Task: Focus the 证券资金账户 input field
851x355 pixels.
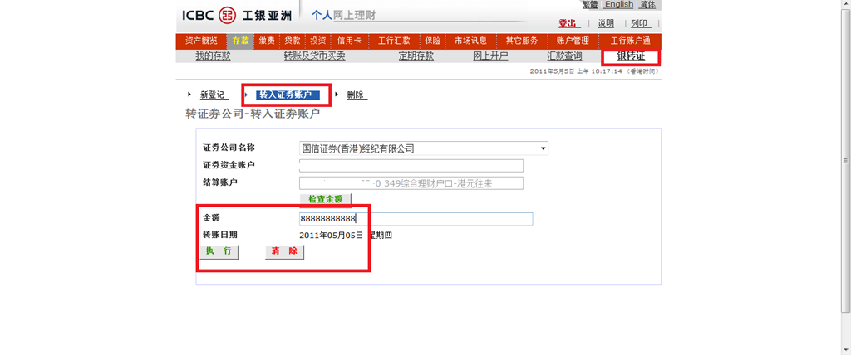Action: coord(411,165)
